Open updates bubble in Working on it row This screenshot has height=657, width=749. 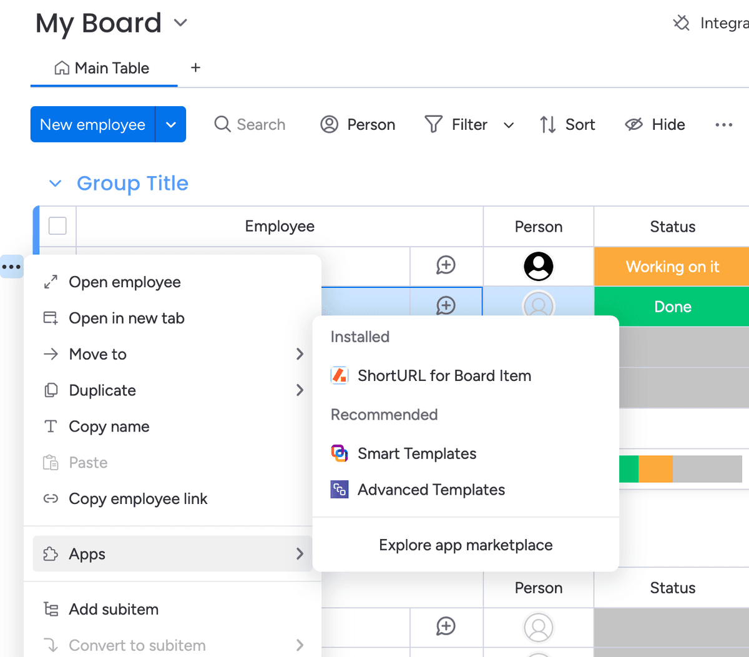coord(446,265)
